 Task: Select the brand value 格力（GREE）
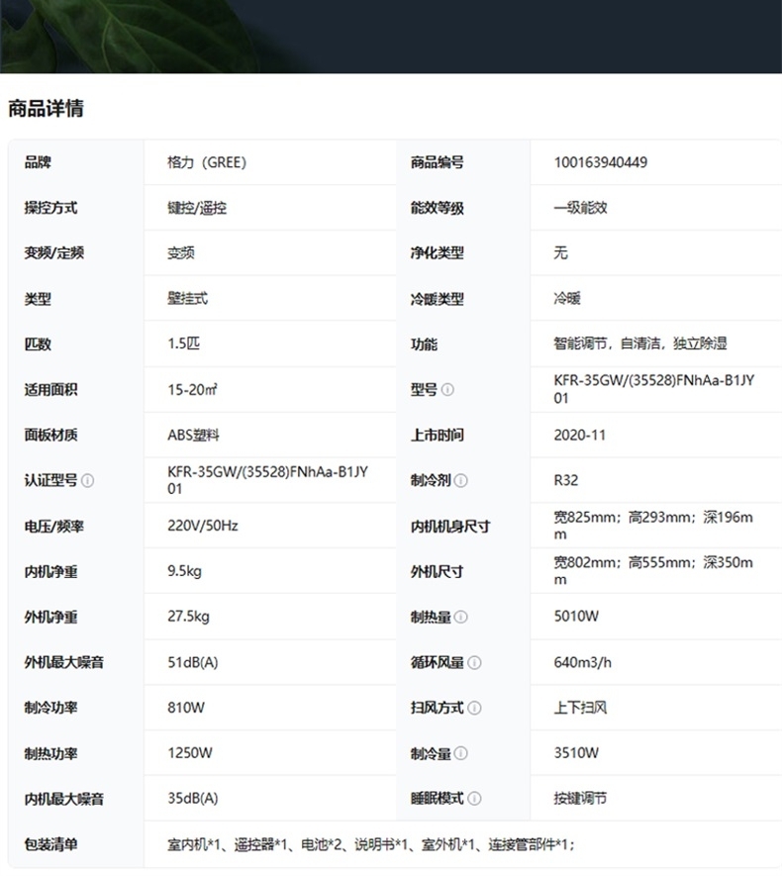point(207,162)
